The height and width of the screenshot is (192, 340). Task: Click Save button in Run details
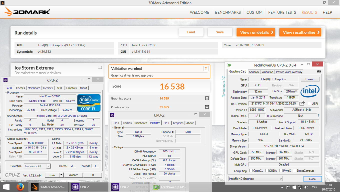[220, 32]
